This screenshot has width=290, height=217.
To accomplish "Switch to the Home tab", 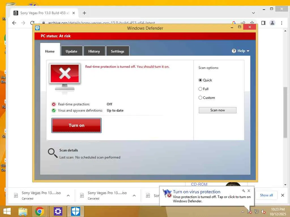I will [x=50, y=51].
